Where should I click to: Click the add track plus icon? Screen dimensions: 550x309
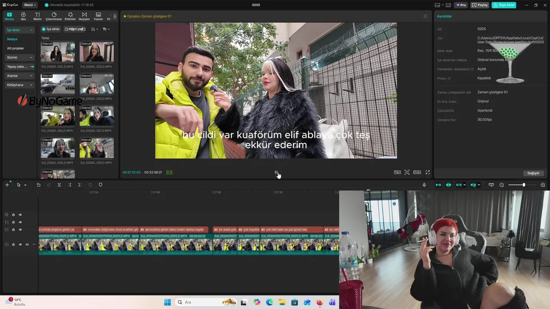[x=7, y=185]
